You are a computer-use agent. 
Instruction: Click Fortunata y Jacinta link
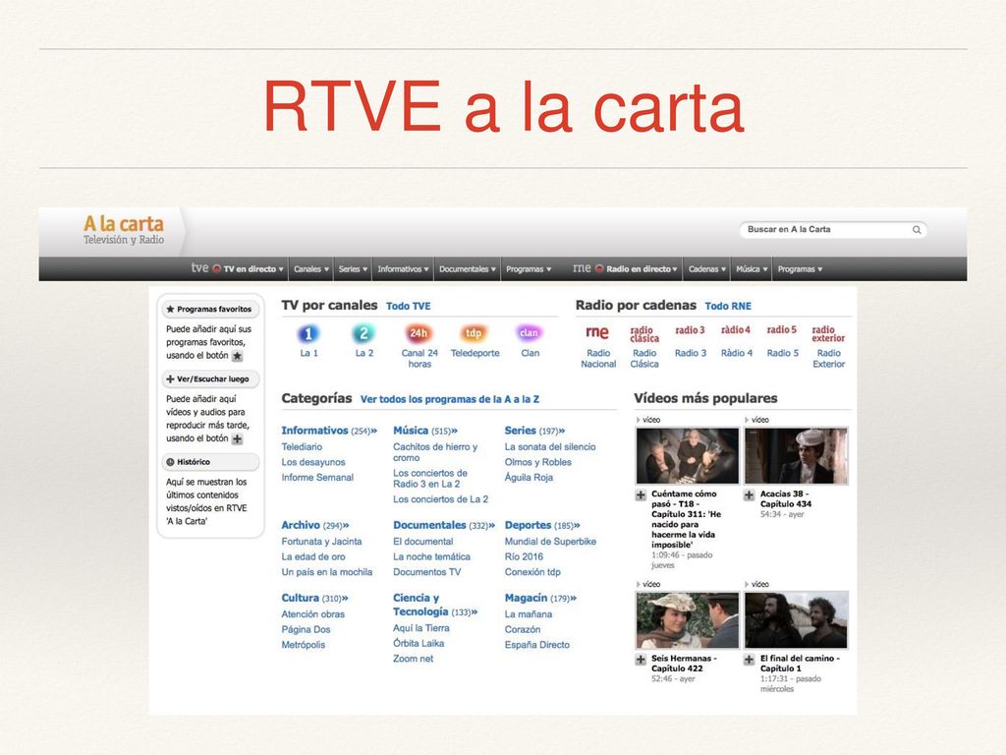[x=321, y=542]
